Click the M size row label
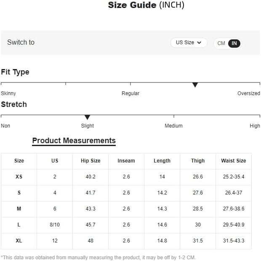 [19, 208]
